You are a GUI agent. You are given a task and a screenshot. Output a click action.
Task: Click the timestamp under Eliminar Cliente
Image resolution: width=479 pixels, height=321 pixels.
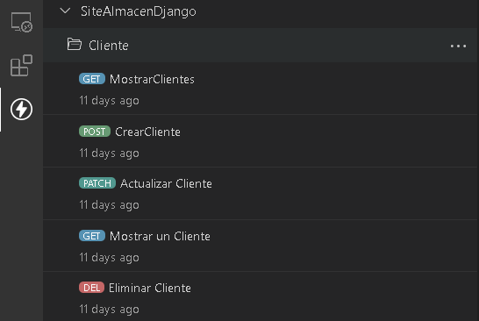coord(109,309)
